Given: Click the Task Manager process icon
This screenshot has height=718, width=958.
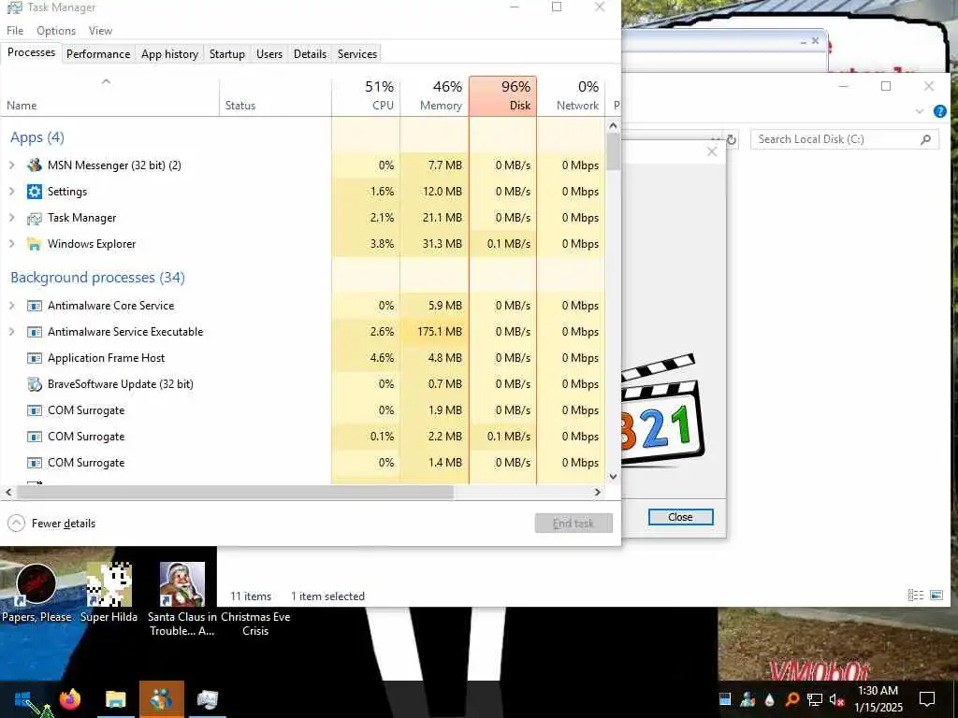Looking at the screenshot, I should click(35, 217).
